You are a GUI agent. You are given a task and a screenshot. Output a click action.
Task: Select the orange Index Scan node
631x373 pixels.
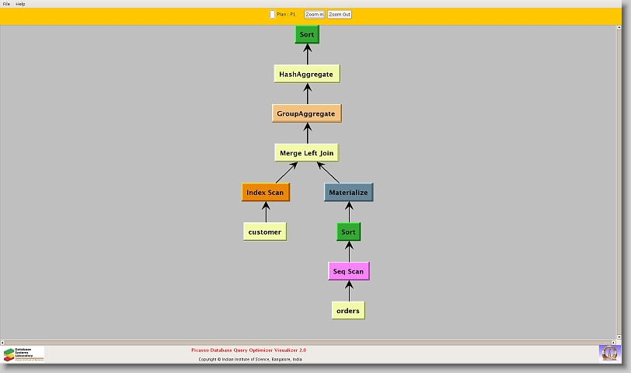coord(266,193)
